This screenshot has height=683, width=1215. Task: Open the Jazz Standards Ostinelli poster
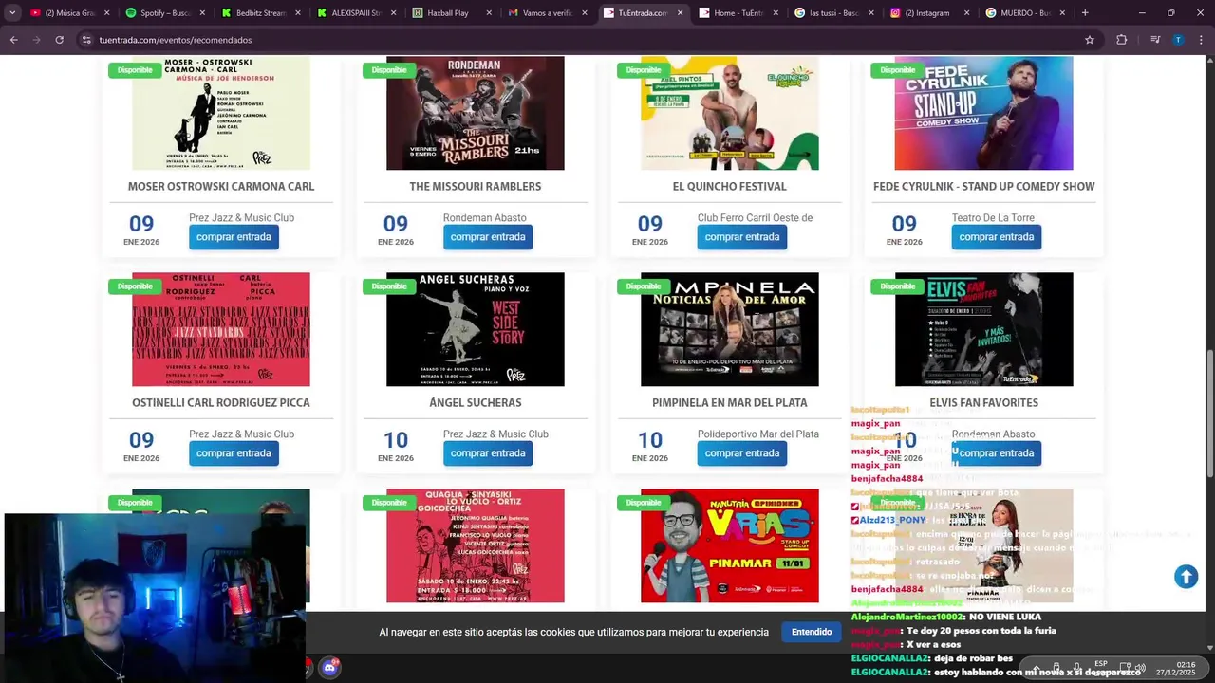tap(221, 329)
